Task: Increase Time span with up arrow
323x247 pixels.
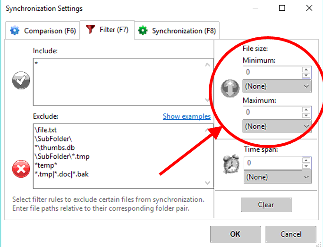Action: 306,160
